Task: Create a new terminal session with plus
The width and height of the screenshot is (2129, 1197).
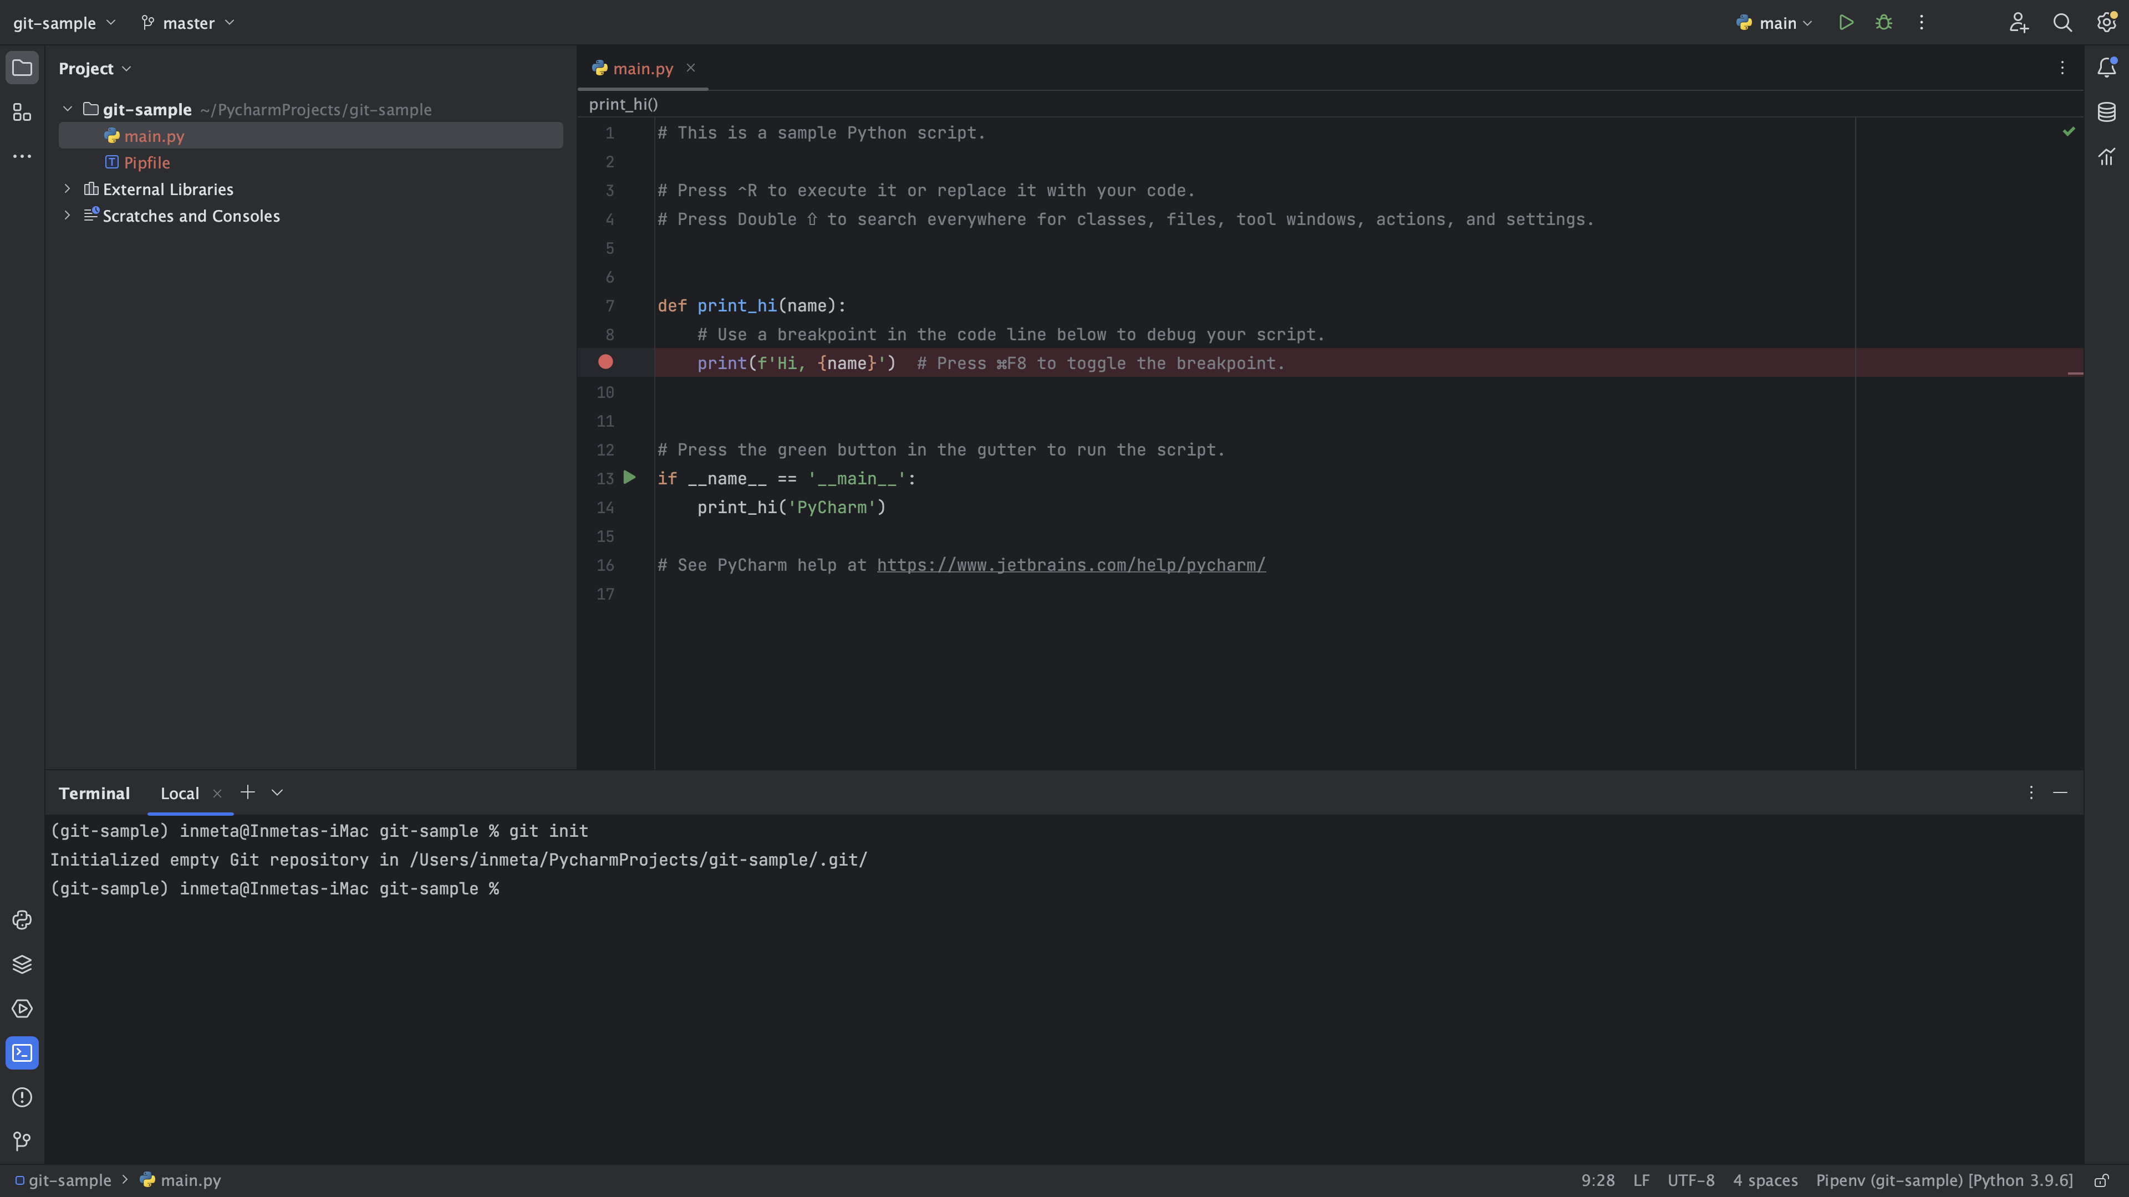Action: click(x=247, y=791)
